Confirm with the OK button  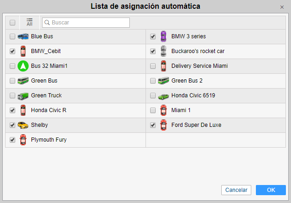(271, 190)
